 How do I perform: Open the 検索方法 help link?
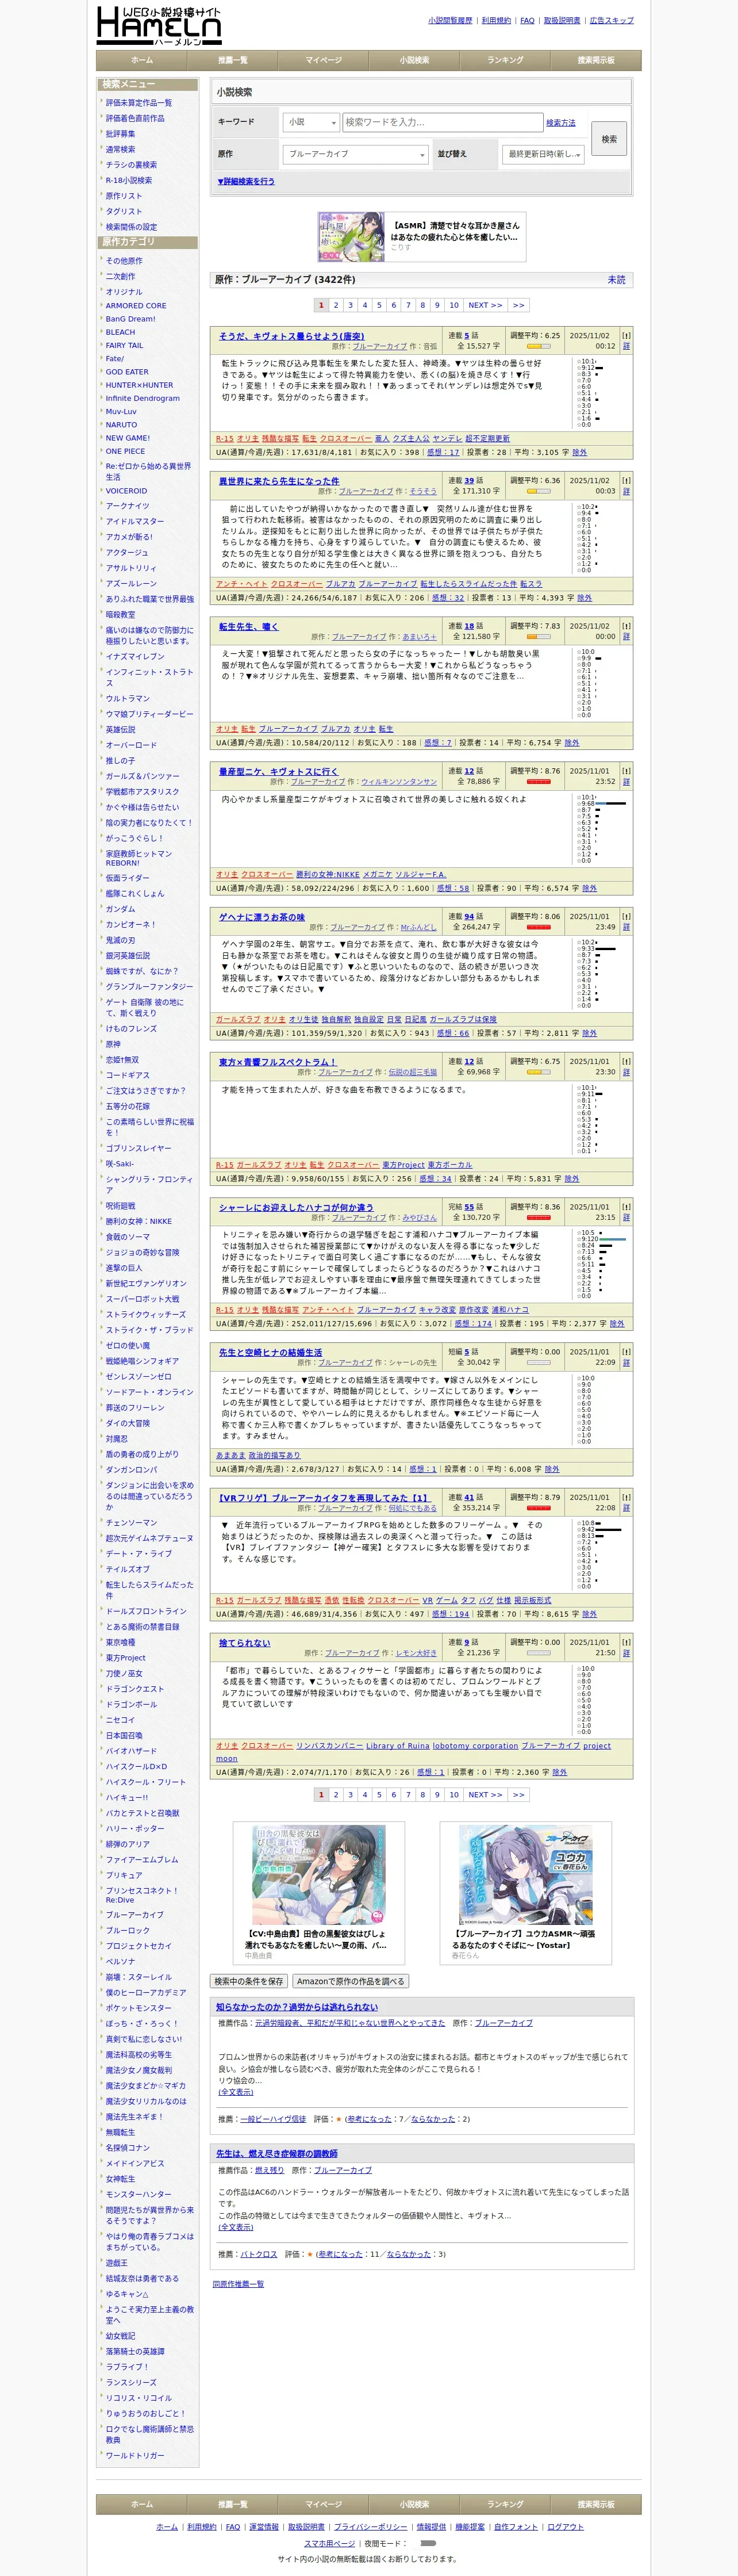561,123
